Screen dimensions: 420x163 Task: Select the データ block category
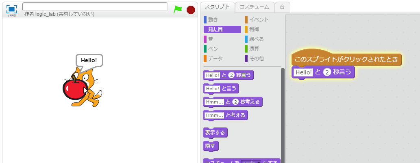pos(215,58)
